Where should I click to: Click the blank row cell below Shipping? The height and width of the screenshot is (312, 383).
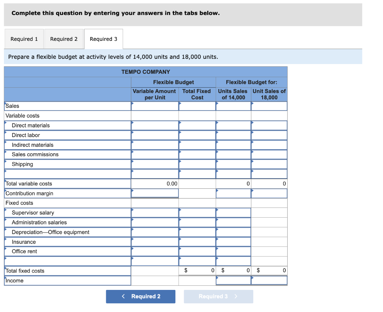click(x=154, y=174)
